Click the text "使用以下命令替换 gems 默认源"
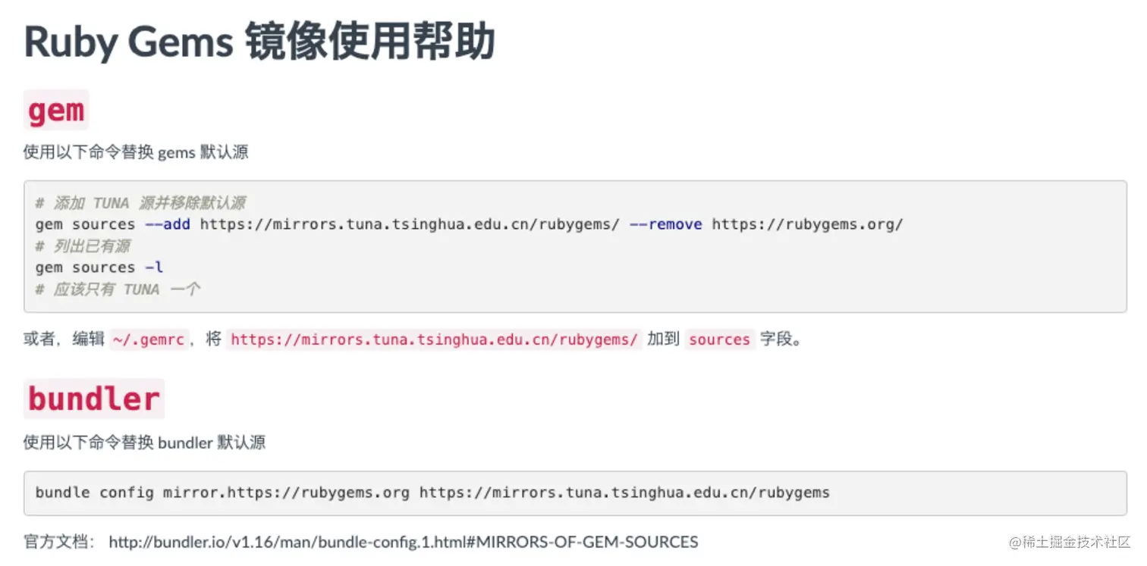This screenshot has width=1147, height=566. point(136,152)
